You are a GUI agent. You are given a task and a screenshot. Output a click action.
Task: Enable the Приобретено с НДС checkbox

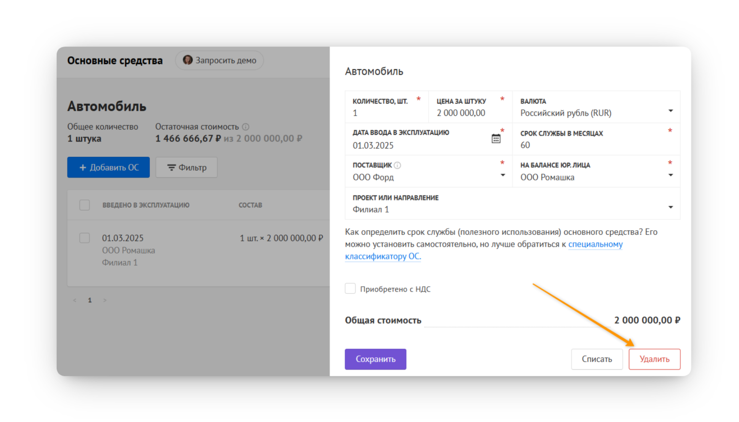(350, 288)
